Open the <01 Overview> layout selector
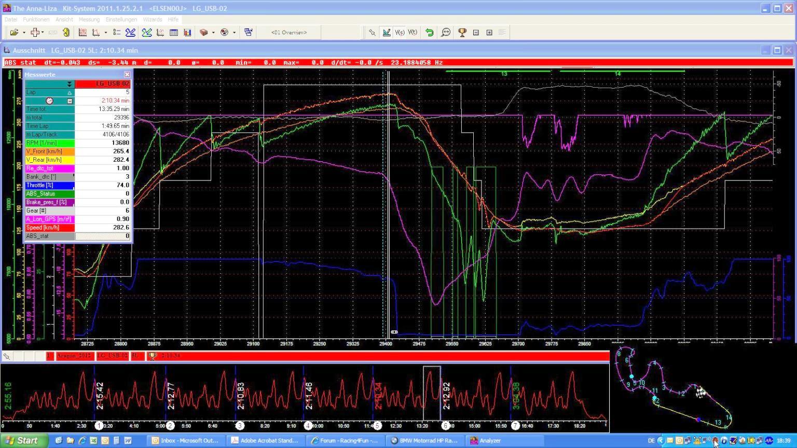Screen dimensions: 797x448 coord(289,32)
